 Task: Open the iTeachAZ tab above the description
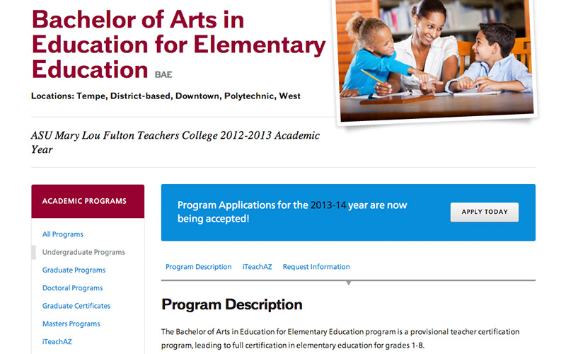257,267
